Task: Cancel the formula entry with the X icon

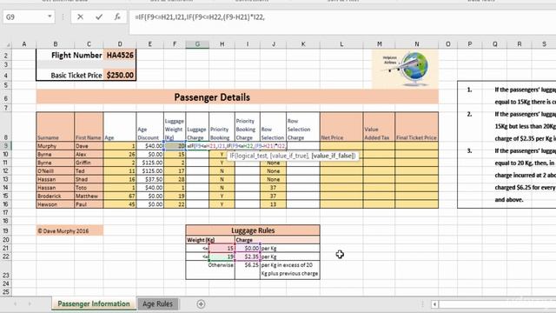Action: point(80,17)
